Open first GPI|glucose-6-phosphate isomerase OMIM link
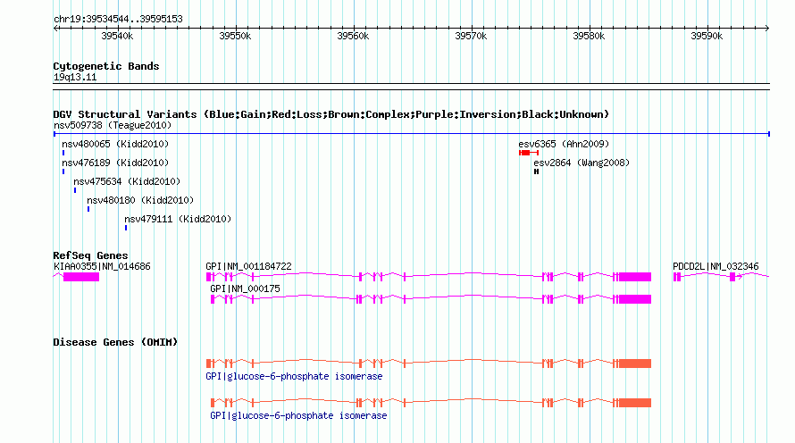This screenshot has height=443, width=795. pos(294,376)
